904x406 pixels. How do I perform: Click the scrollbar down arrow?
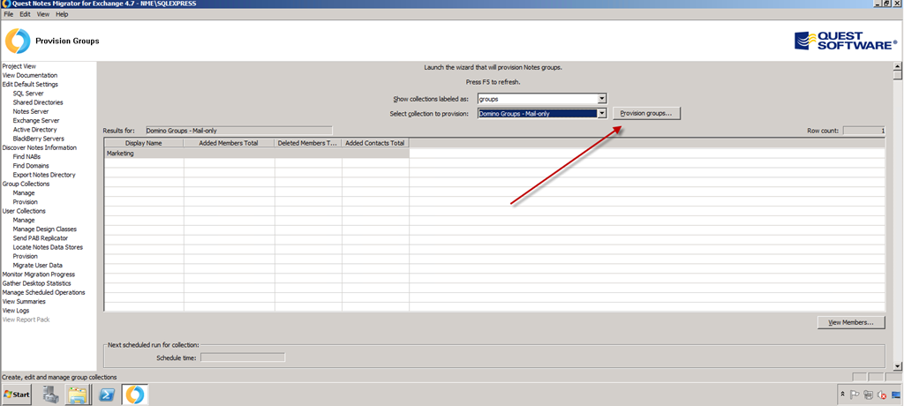[897, 366]
